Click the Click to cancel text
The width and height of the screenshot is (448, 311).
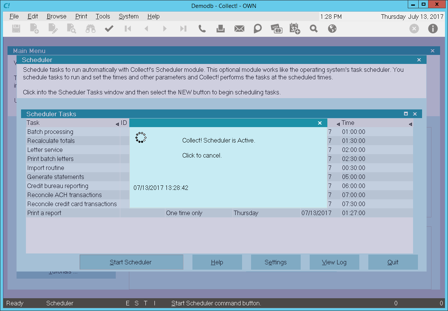point(202,156)
